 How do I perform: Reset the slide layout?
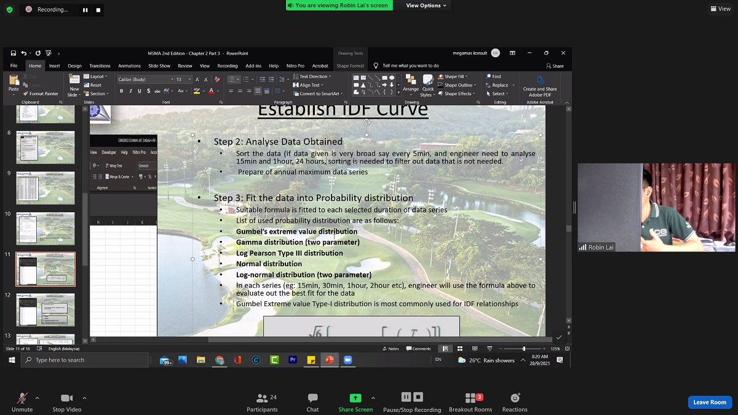click(93, 85)
